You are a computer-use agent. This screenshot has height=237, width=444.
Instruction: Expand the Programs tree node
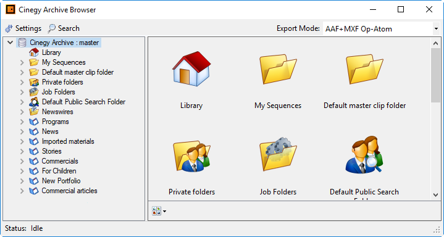(x=22, y=122)
